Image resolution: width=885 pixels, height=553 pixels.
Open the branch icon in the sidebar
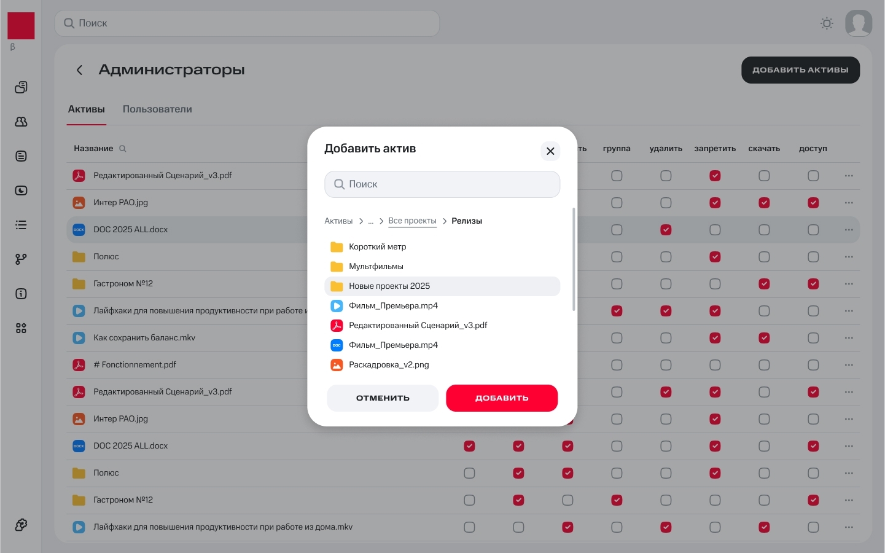[21, 259]
